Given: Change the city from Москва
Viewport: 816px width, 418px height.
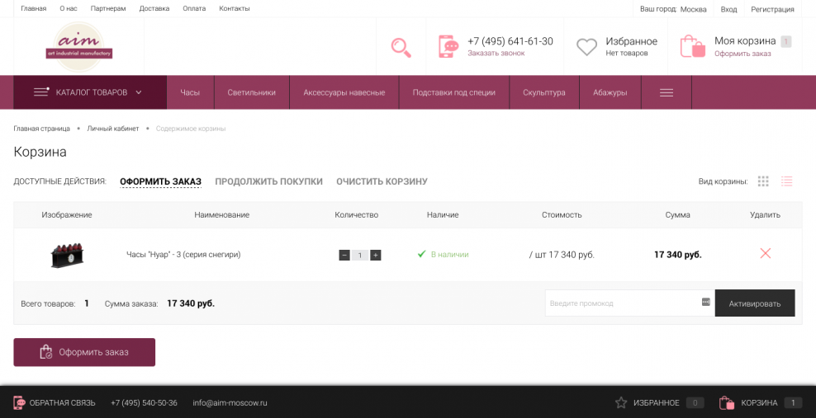Looking at the screenshot, I should (x=692, y=9).
